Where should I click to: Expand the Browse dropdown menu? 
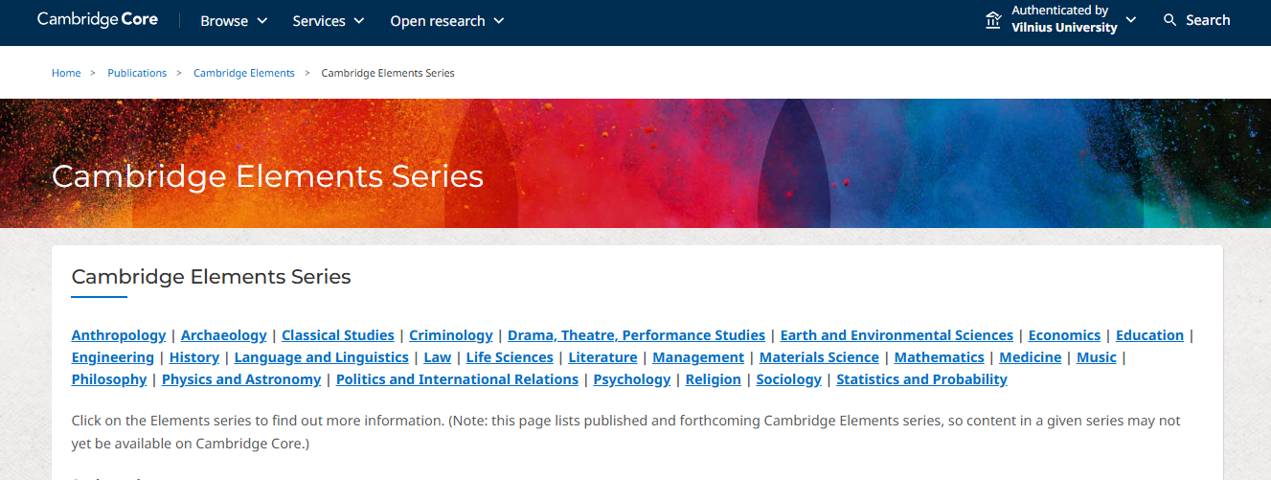point(234,21)
